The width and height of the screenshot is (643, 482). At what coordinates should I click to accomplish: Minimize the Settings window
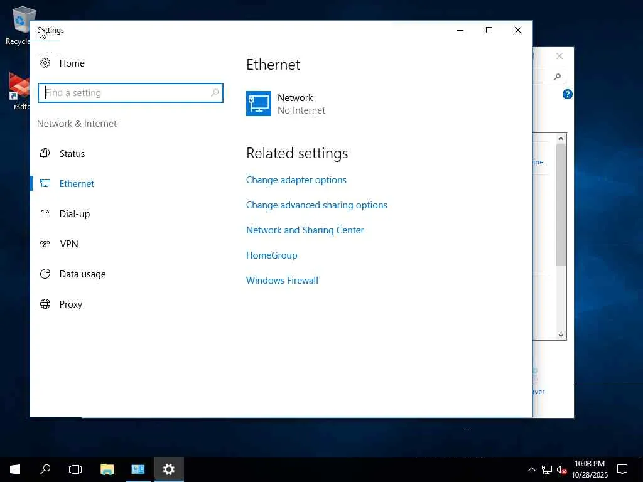pyautogui.click(x=460, y=30)
